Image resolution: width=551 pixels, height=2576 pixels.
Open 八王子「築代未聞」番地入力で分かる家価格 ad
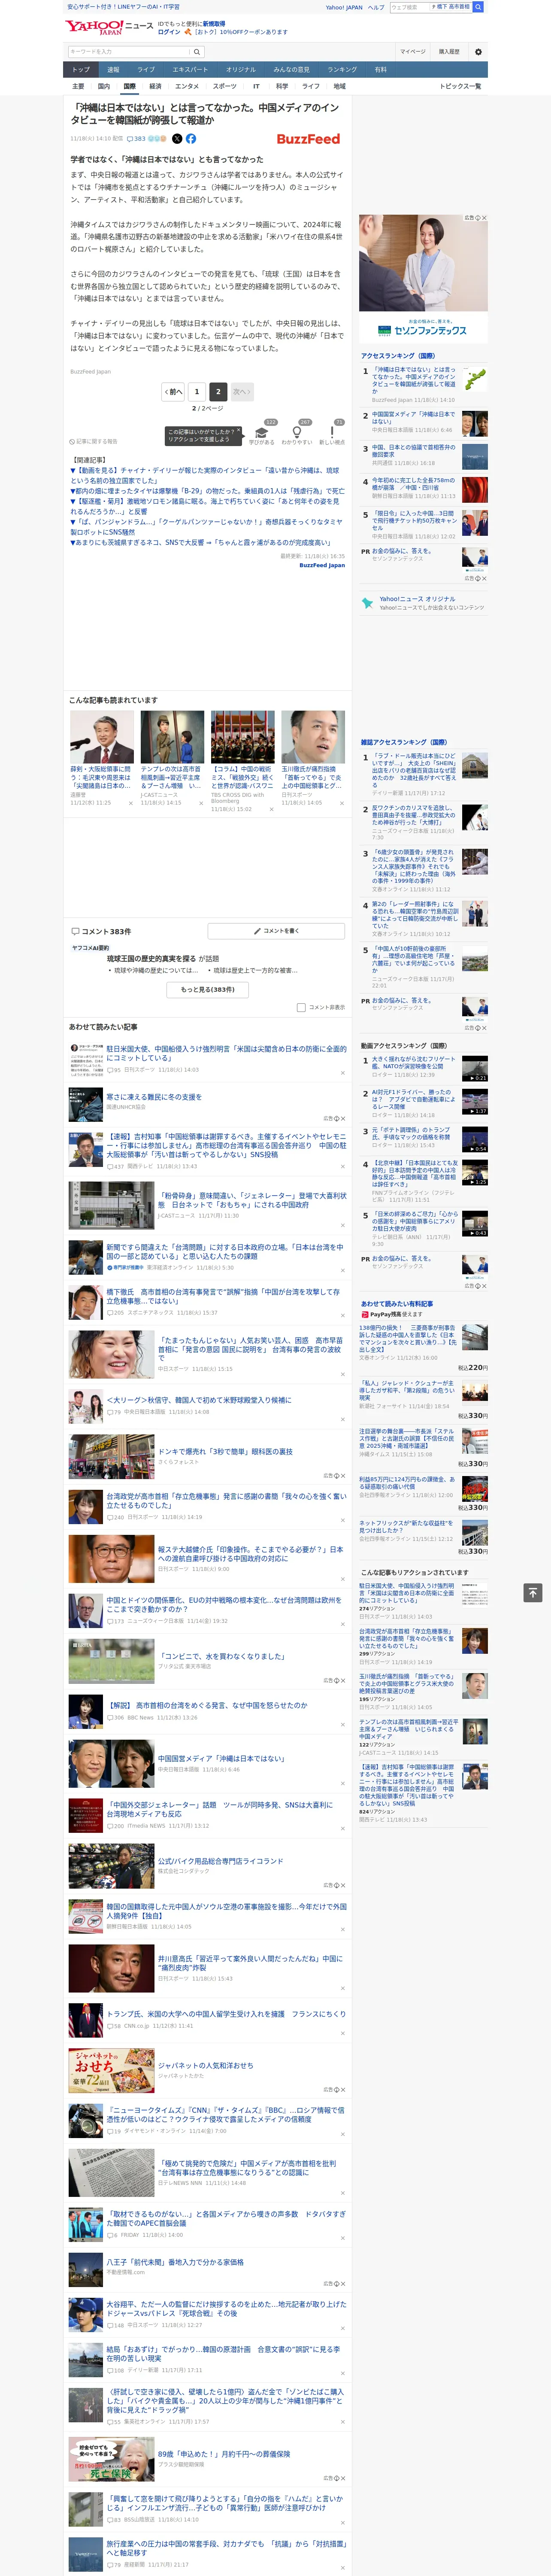click(x=175, y=2262)
